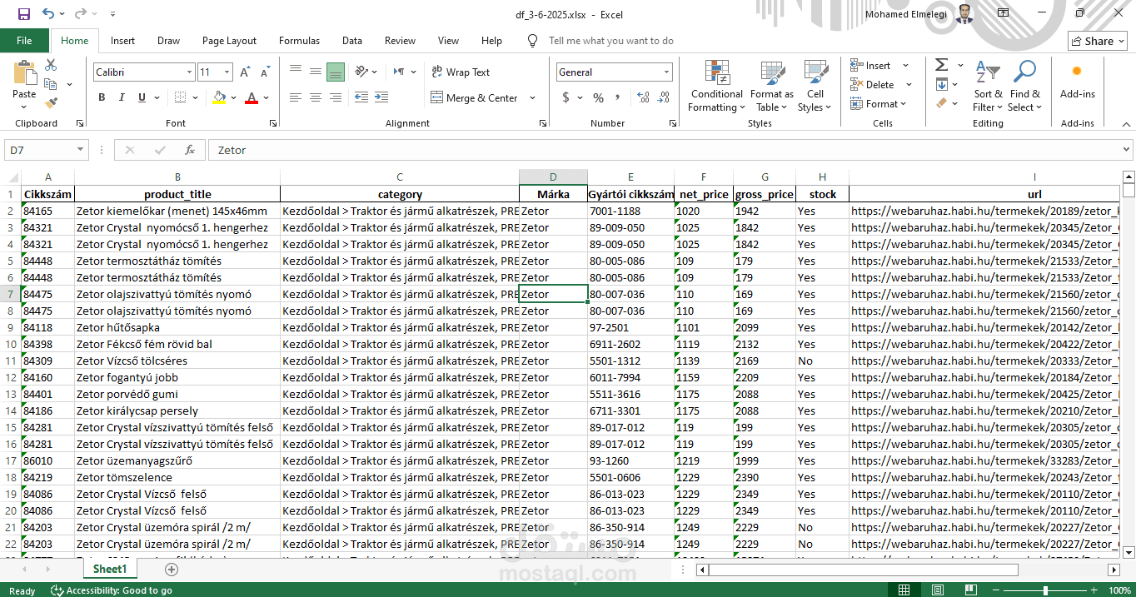Image resolution: width=1136 pixels, height=597 pixels.
Task: Apply Center horizontal alignment
Action: 316,97
